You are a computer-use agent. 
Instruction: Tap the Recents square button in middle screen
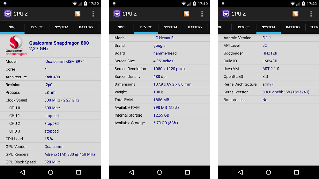188,172
